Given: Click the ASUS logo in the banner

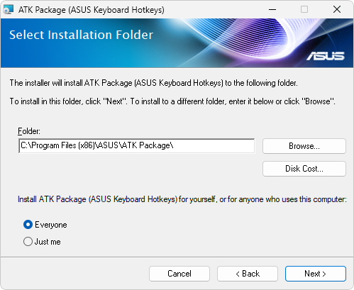Looking at the screenshot, I should coord(326,56).
